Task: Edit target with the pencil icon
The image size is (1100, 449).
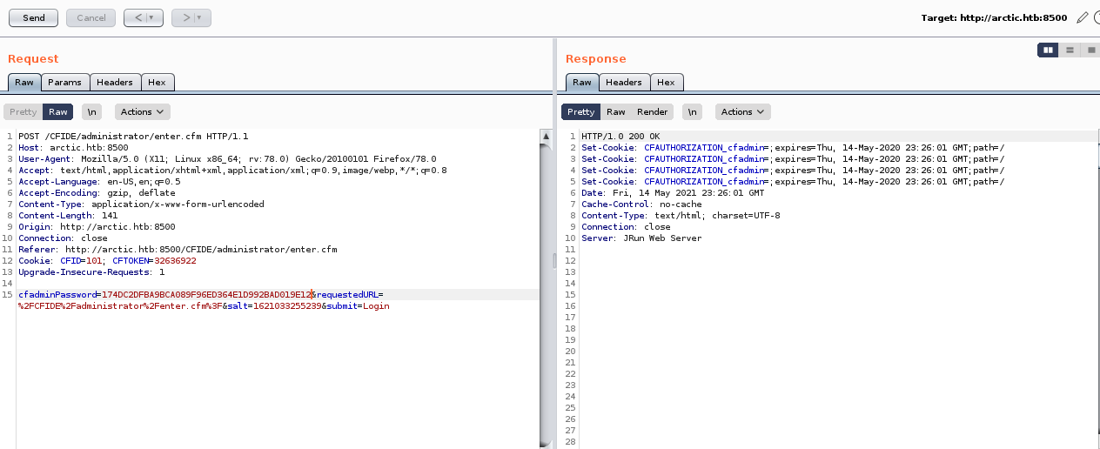Action: [1082, 17]
